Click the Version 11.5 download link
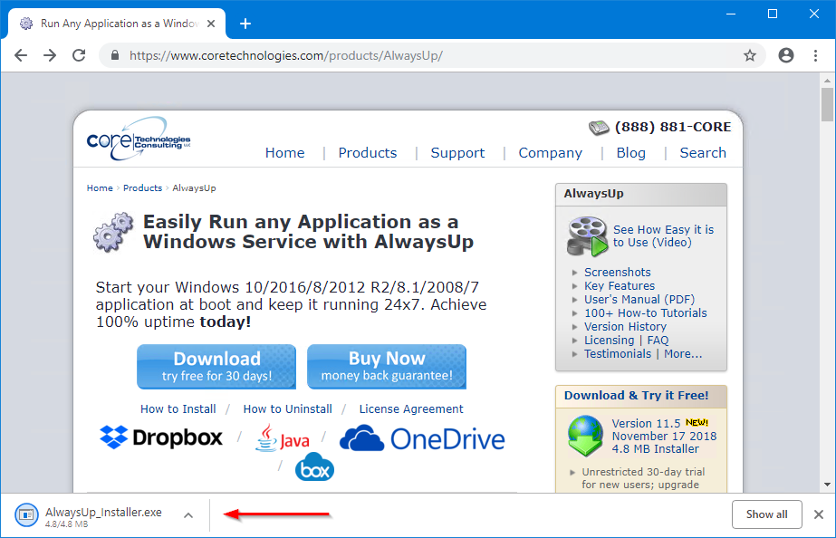 coord(646,423)
